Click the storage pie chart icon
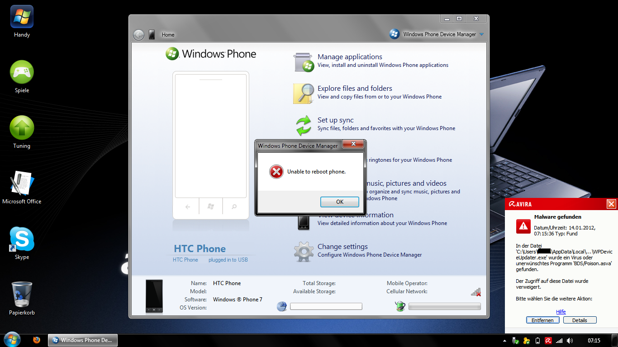Screen dimensions: 618x347 [x=282, y=306]
